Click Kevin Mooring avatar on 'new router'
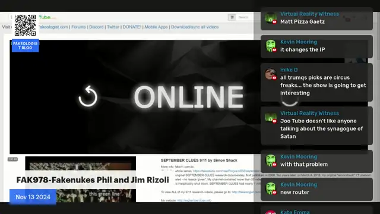The image size is (380, 214). click(271, 188)
